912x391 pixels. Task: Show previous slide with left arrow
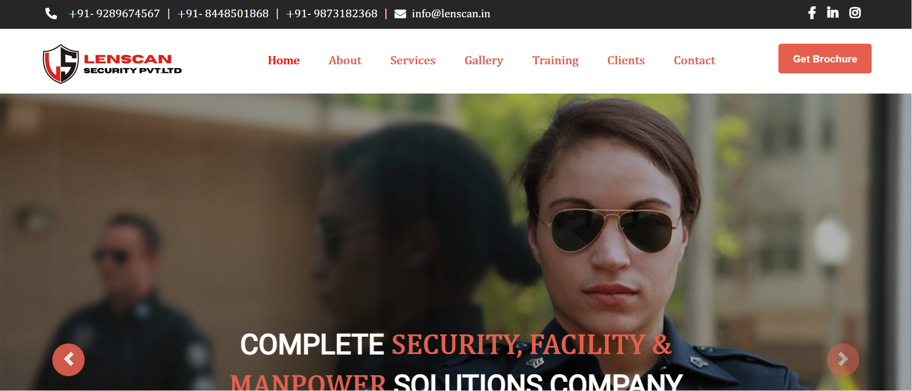(68, 359)
